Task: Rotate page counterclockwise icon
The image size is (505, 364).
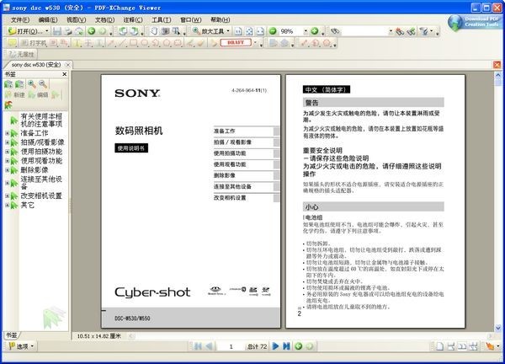Action: pos(123,31)
